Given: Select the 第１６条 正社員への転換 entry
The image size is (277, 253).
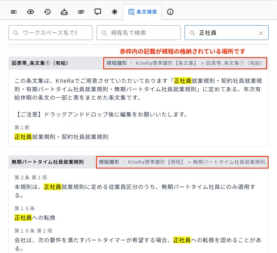Looking at the screenshot, I should click(35, 218).
